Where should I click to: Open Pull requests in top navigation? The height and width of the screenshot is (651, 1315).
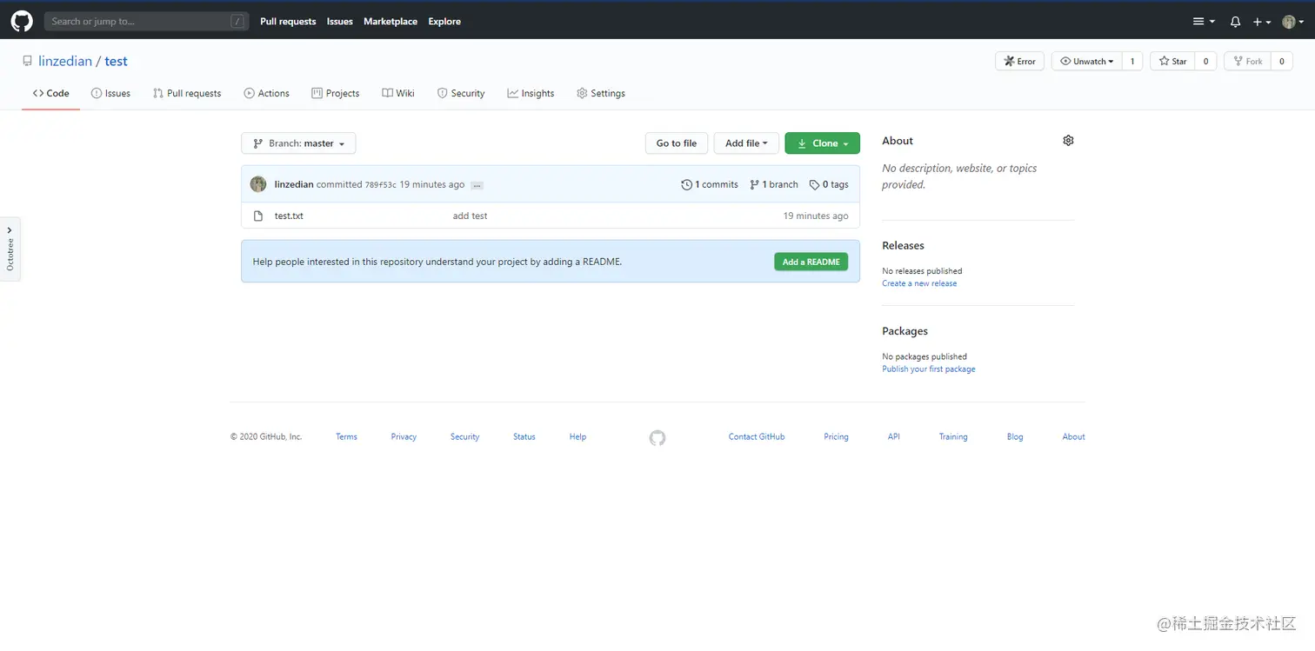288,22
